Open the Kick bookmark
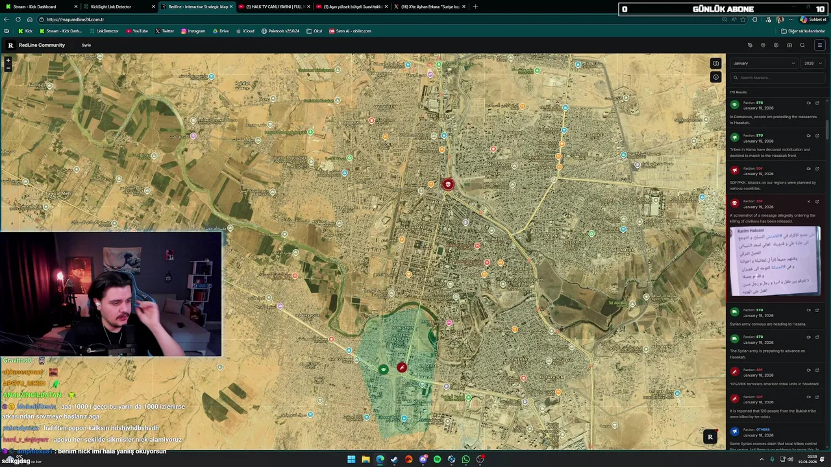This screenshot has height=467, width=831. click(25, 31)
